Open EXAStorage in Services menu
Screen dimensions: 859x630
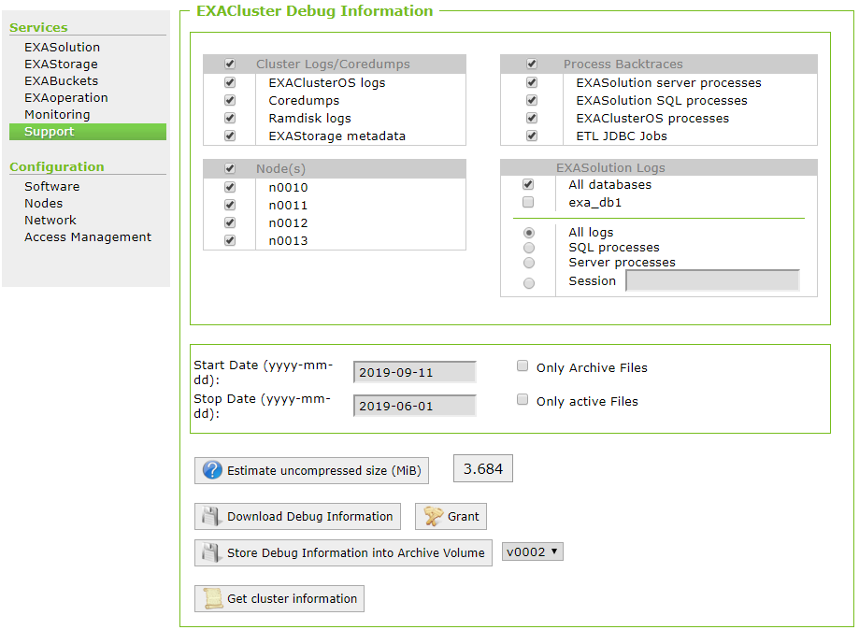coord(61,64)
